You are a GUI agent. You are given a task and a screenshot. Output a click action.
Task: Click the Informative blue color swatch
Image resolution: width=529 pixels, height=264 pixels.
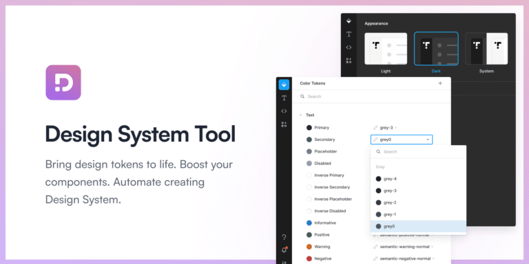click(x=309, y=223)
